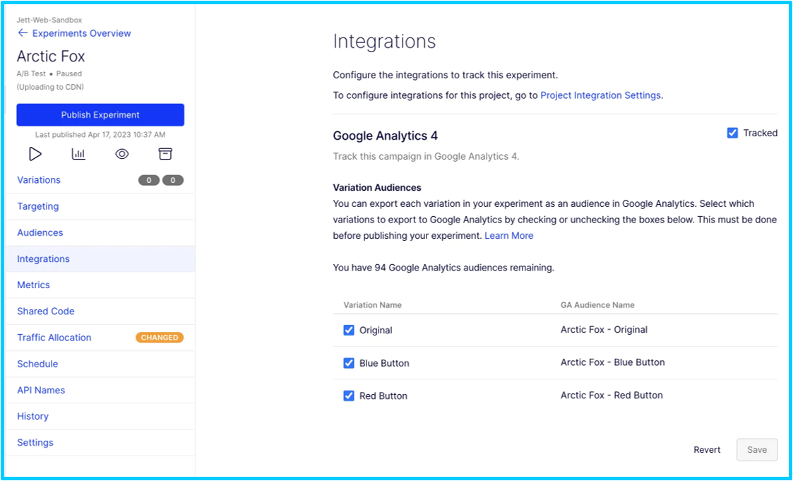Screen dimensions: 793x481
Task: Open the results bar chart icon
Action: click(78, 154)
